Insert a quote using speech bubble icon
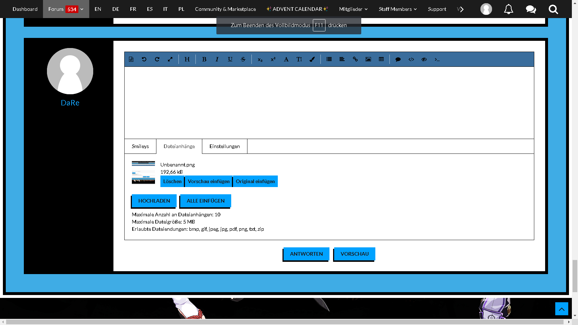The width and height of the screenshot is (578, 325). point(398,59)
